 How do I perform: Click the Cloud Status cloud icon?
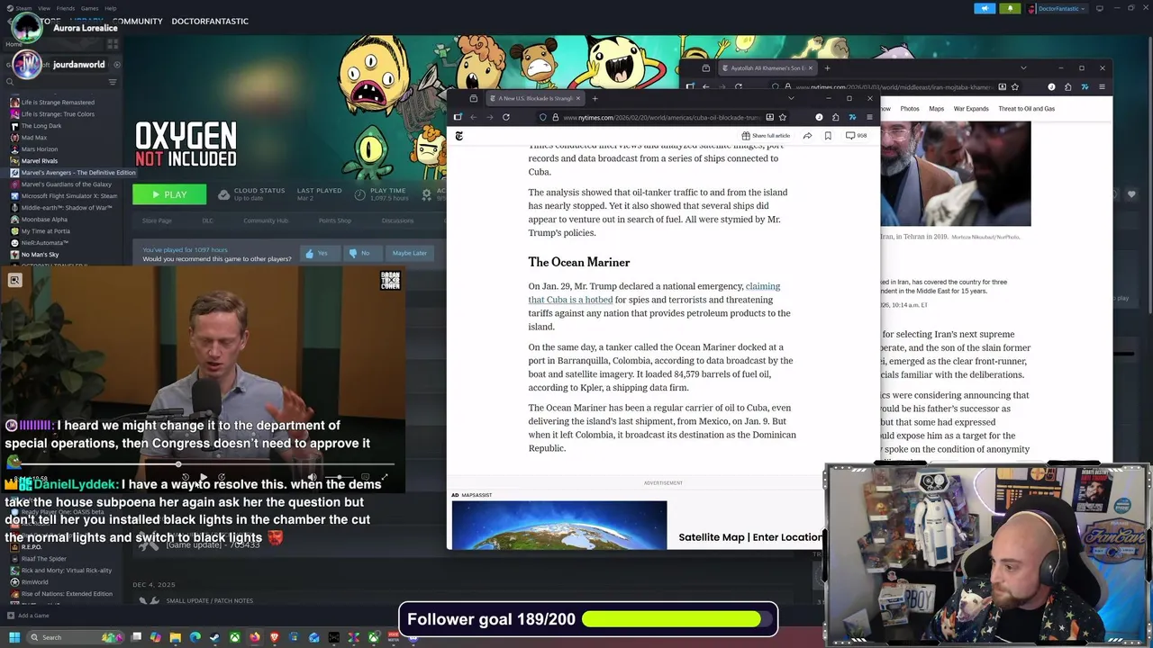(223, 194)
